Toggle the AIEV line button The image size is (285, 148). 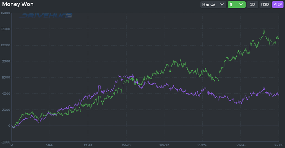coord(278,4)
